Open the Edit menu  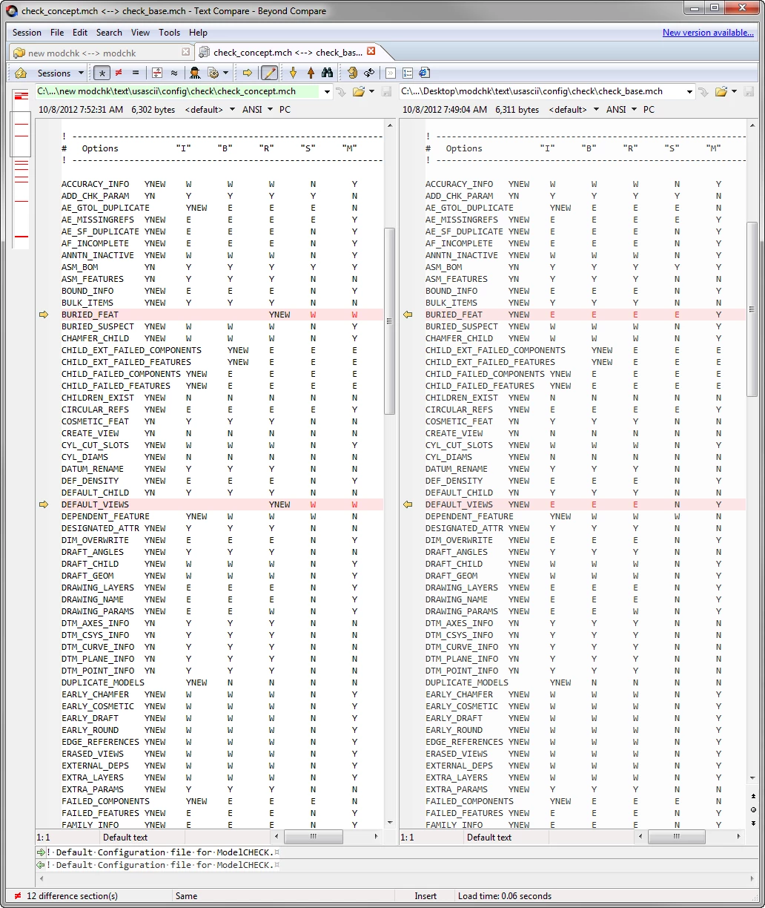pos(80,33)
